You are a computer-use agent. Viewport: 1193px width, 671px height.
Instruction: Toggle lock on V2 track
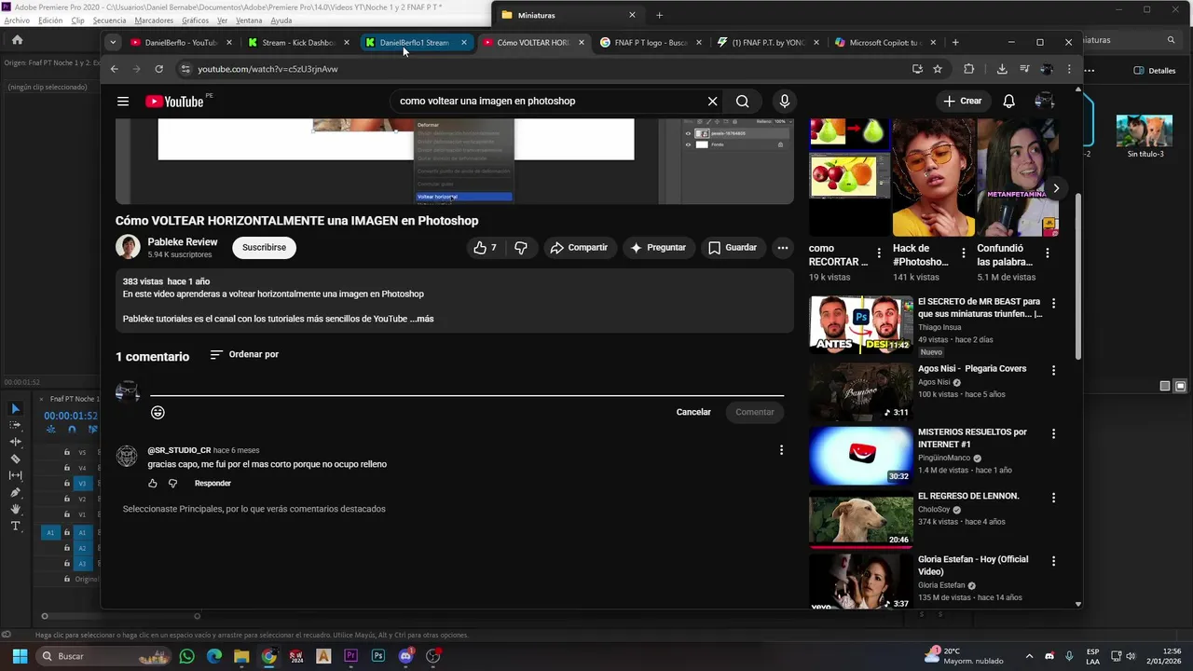coord(67,499)
